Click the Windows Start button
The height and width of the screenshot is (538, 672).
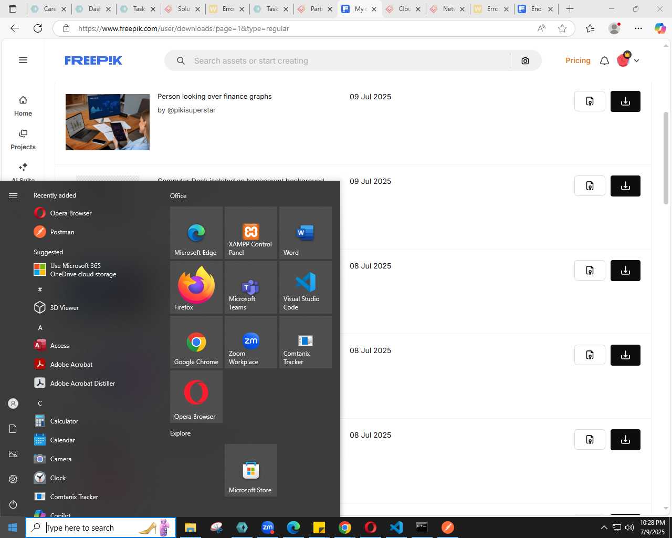tap(13, 527)
